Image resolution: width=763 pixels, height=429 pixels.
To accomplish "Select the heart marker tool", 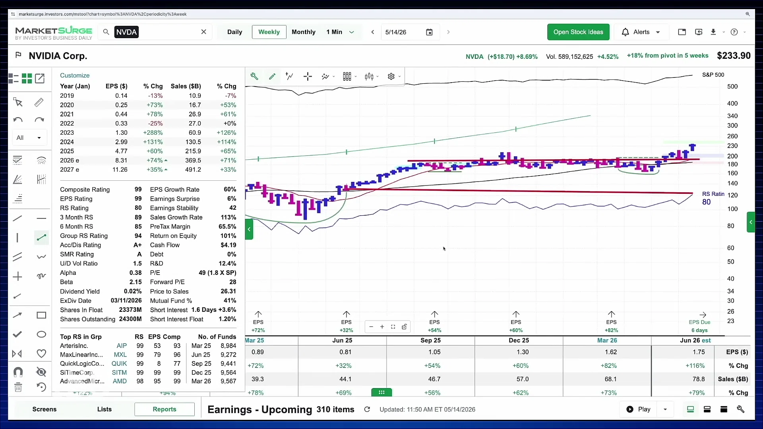I will (41, 354).
